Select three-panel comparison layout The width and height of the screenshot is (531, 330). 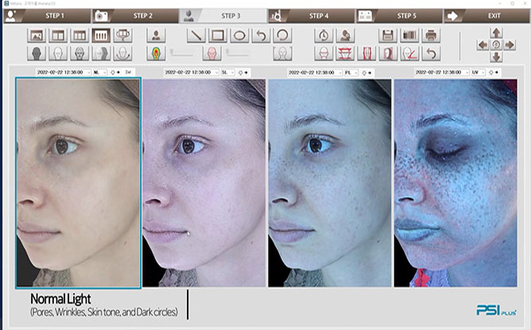click(79, 35)
